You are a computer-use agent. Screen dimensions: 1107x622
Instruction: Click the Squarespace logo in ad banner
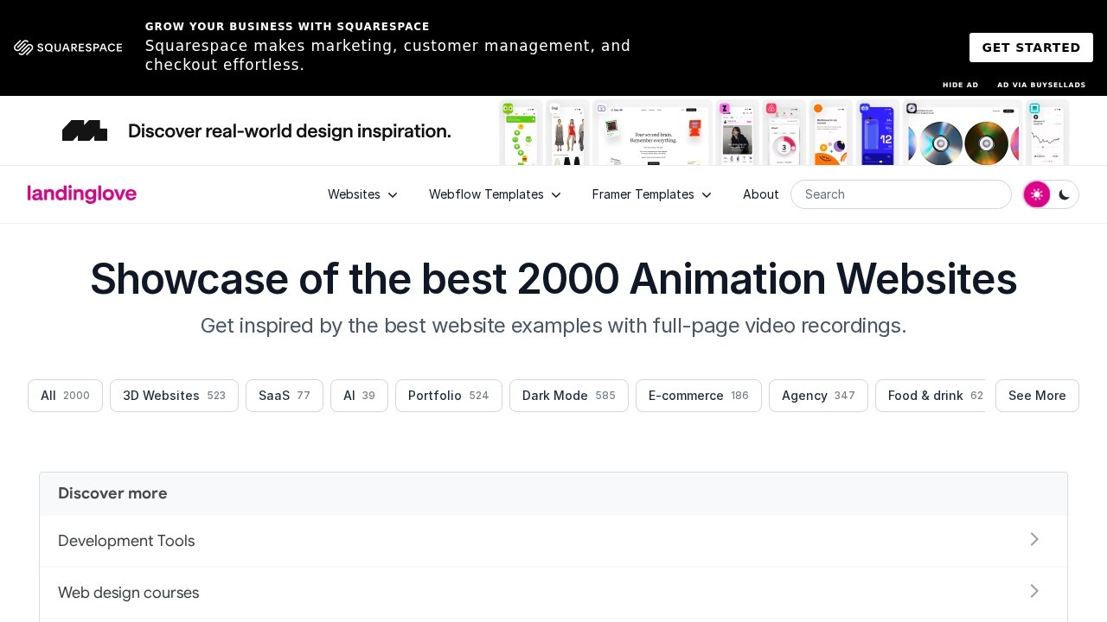(x=68, y=48)
